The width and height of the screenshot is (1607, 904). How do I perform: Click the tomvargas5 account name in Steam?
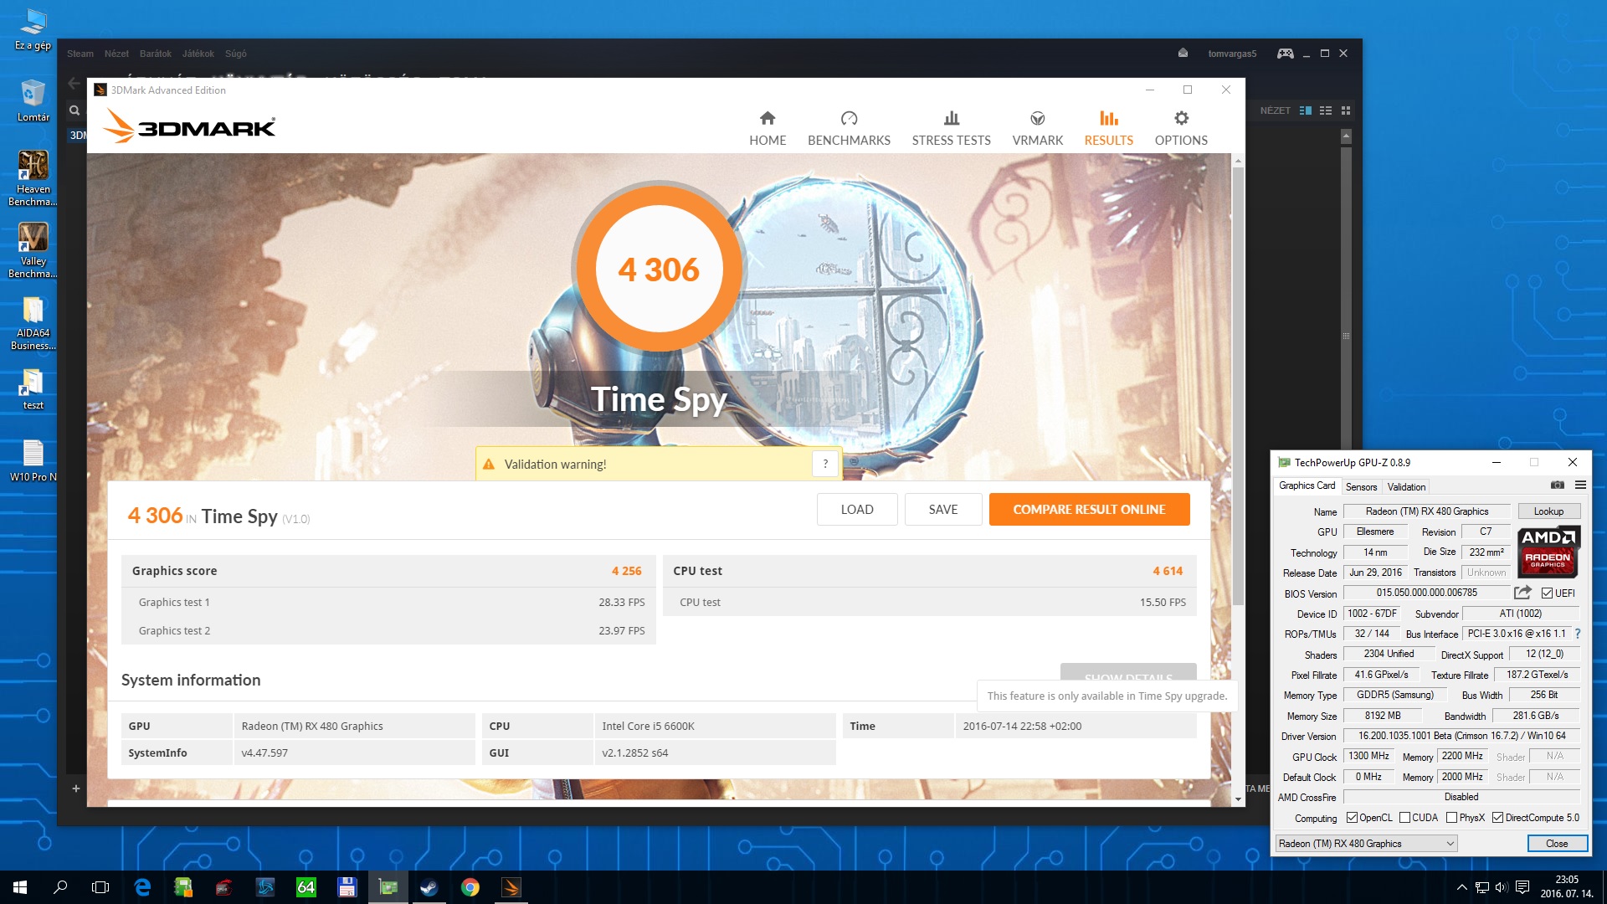point(1232,54)
